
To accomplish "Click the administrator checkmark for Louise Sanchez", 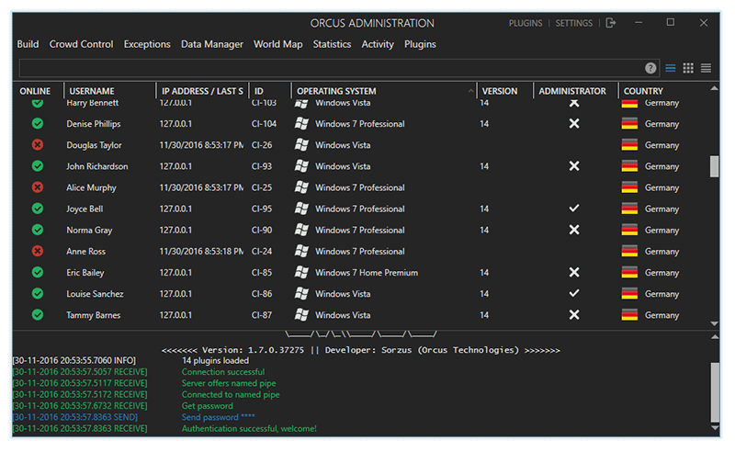I will 573,293.
